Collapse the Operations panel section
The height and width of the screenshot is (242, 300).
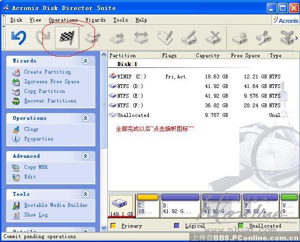86,118
